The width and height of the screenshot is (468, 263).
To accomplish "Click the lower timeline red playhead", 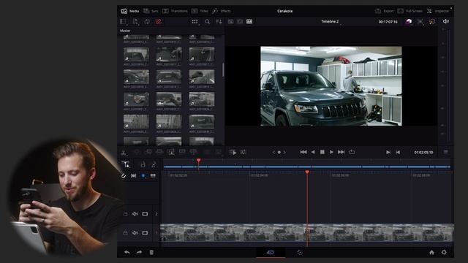I will point(307,173).
